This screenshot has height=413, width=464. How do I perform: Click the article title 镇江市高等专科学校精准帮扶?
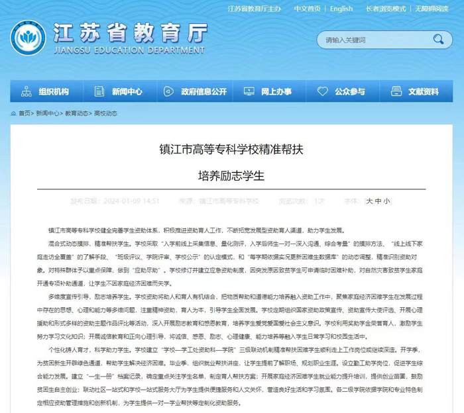[231, 149]
